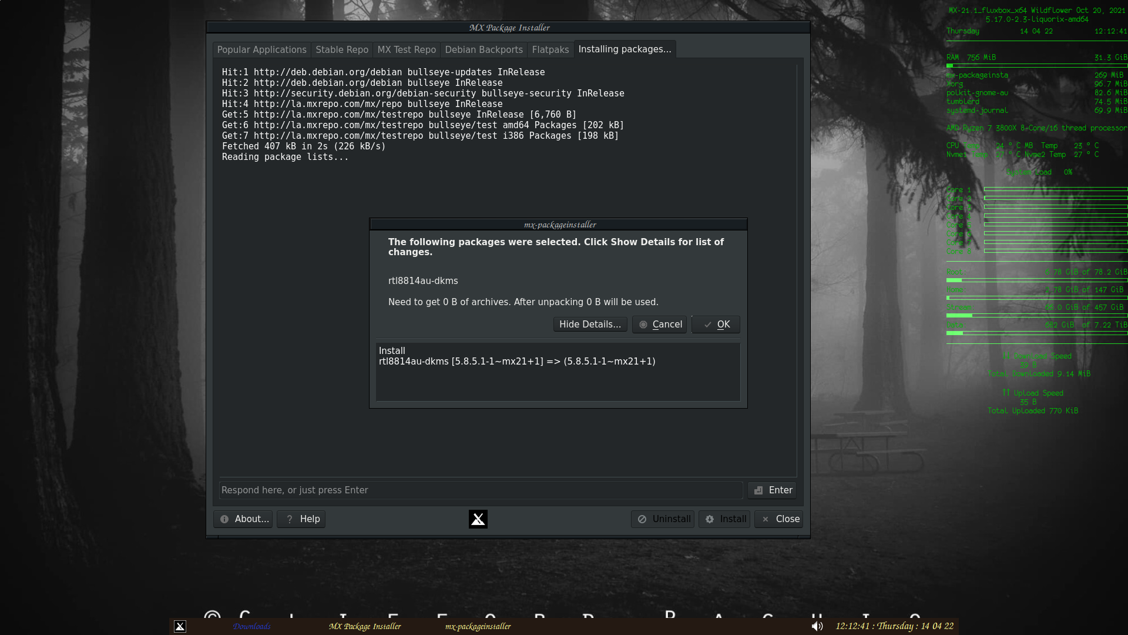Viewport: 1128px width, 635px height.
Task: Confirm installation with the OK button
Action: pos(716,325)
